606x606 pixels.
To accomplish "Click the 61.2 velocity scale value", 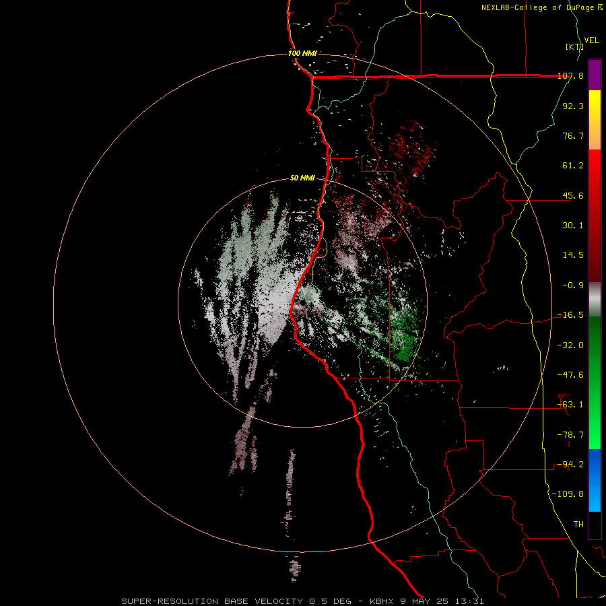I will (x=573, y=166).
